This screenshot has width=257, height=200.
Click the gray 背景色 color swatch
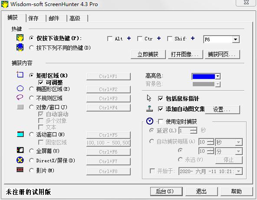[x=204, y=84]
